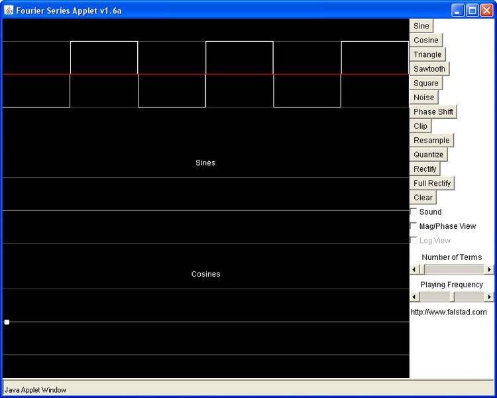Clear the waveform with Clear button
This screenshot has width=497, height=398.
click(x=423, y=197)
